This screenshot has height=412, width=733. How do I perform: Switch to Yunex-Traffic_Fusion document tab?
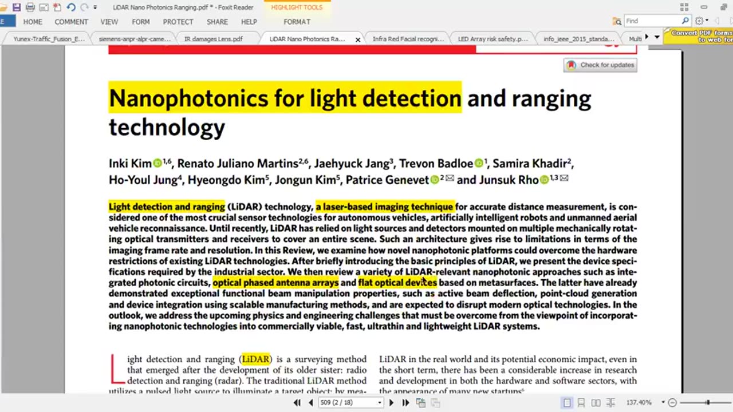(48, 39)
